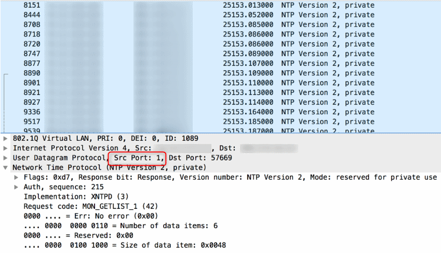
Task: Select packet number 8927 row
Action: click(x=220, y=102)
